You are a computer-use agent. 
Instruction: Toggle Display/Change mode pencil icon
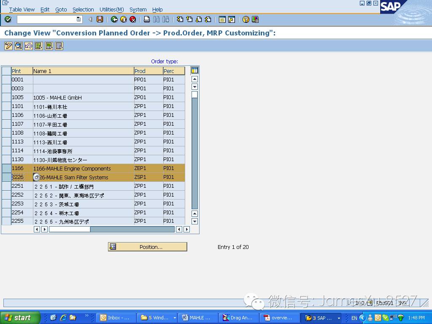8,46
